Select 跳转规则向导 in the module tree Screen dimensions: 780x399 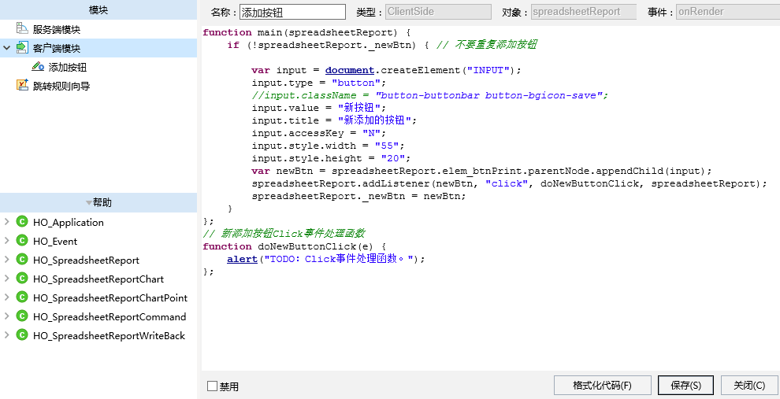coord(61,86)
